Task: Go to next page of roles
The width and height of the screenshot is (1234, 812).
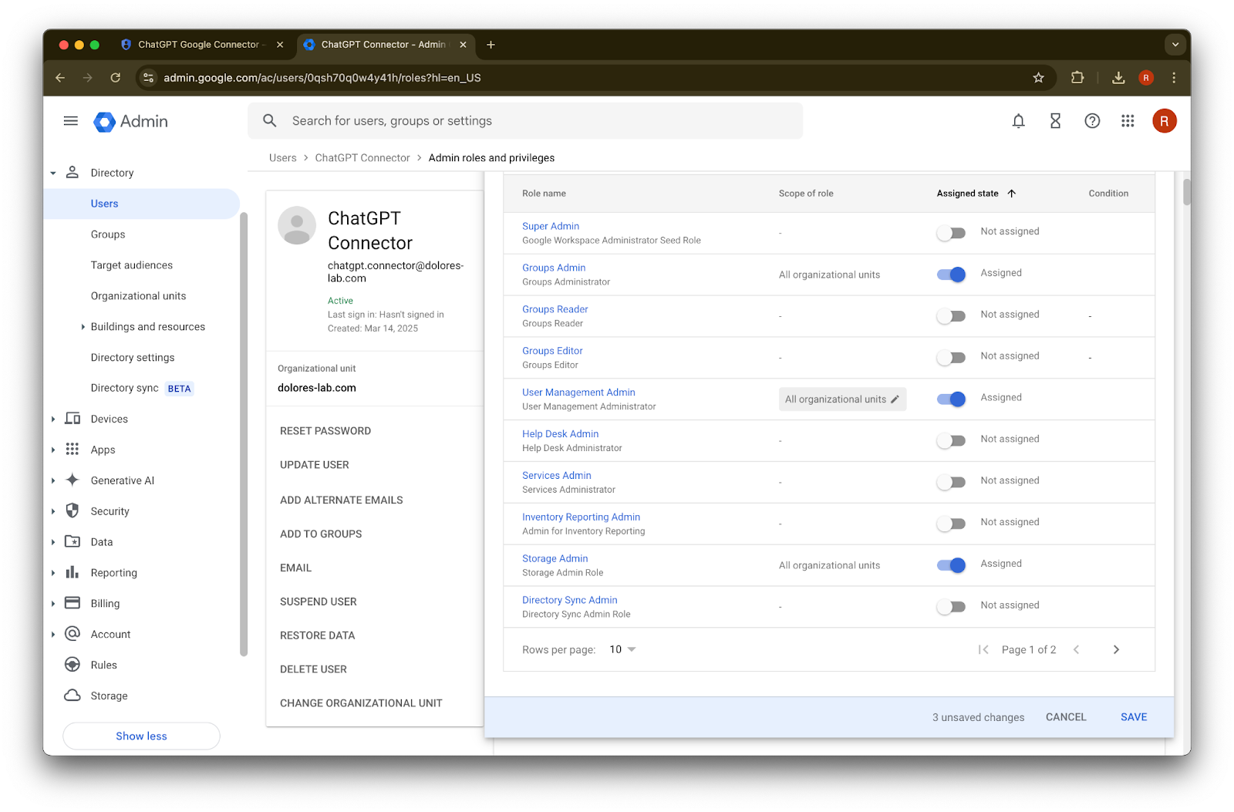Action: pyautogui.click(x=1116, y=650)
